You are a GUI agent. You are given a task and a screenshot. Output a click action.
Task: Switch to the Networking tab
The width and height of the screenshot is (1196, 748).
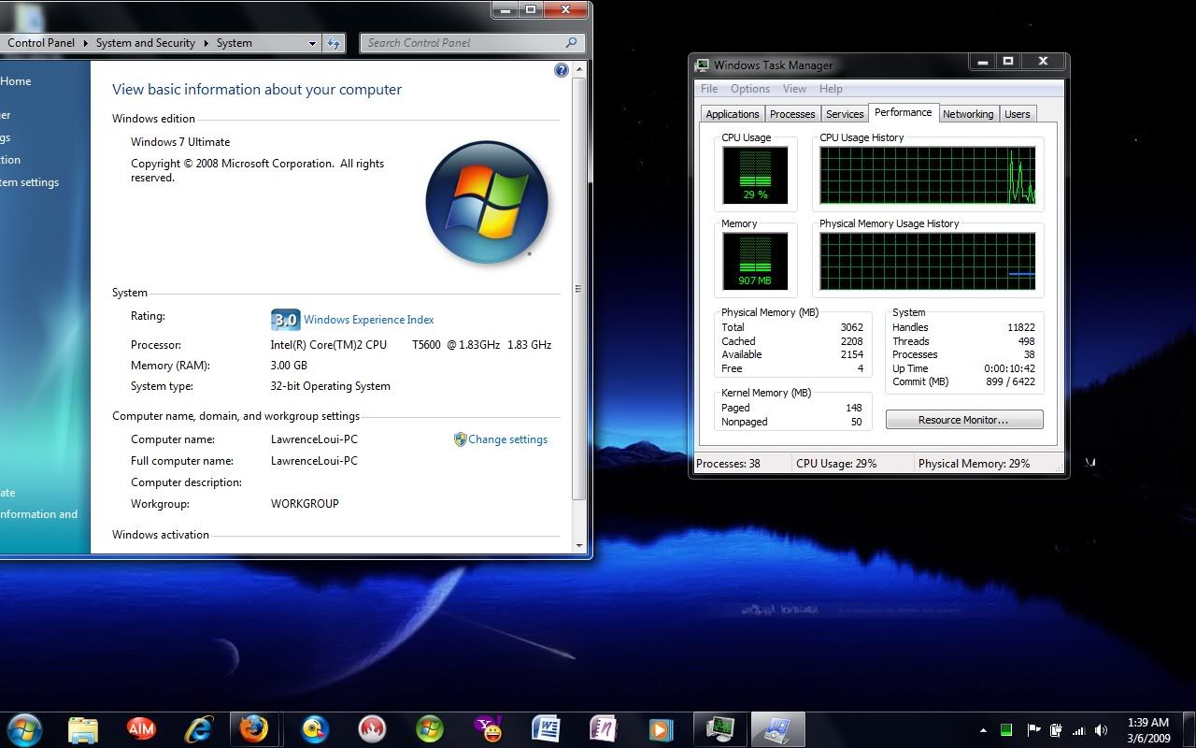point(968,114)
